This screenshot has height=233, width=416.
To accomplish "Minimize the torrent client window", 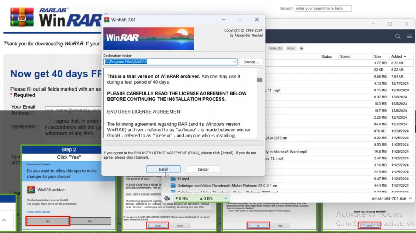I will pos(373,24).
